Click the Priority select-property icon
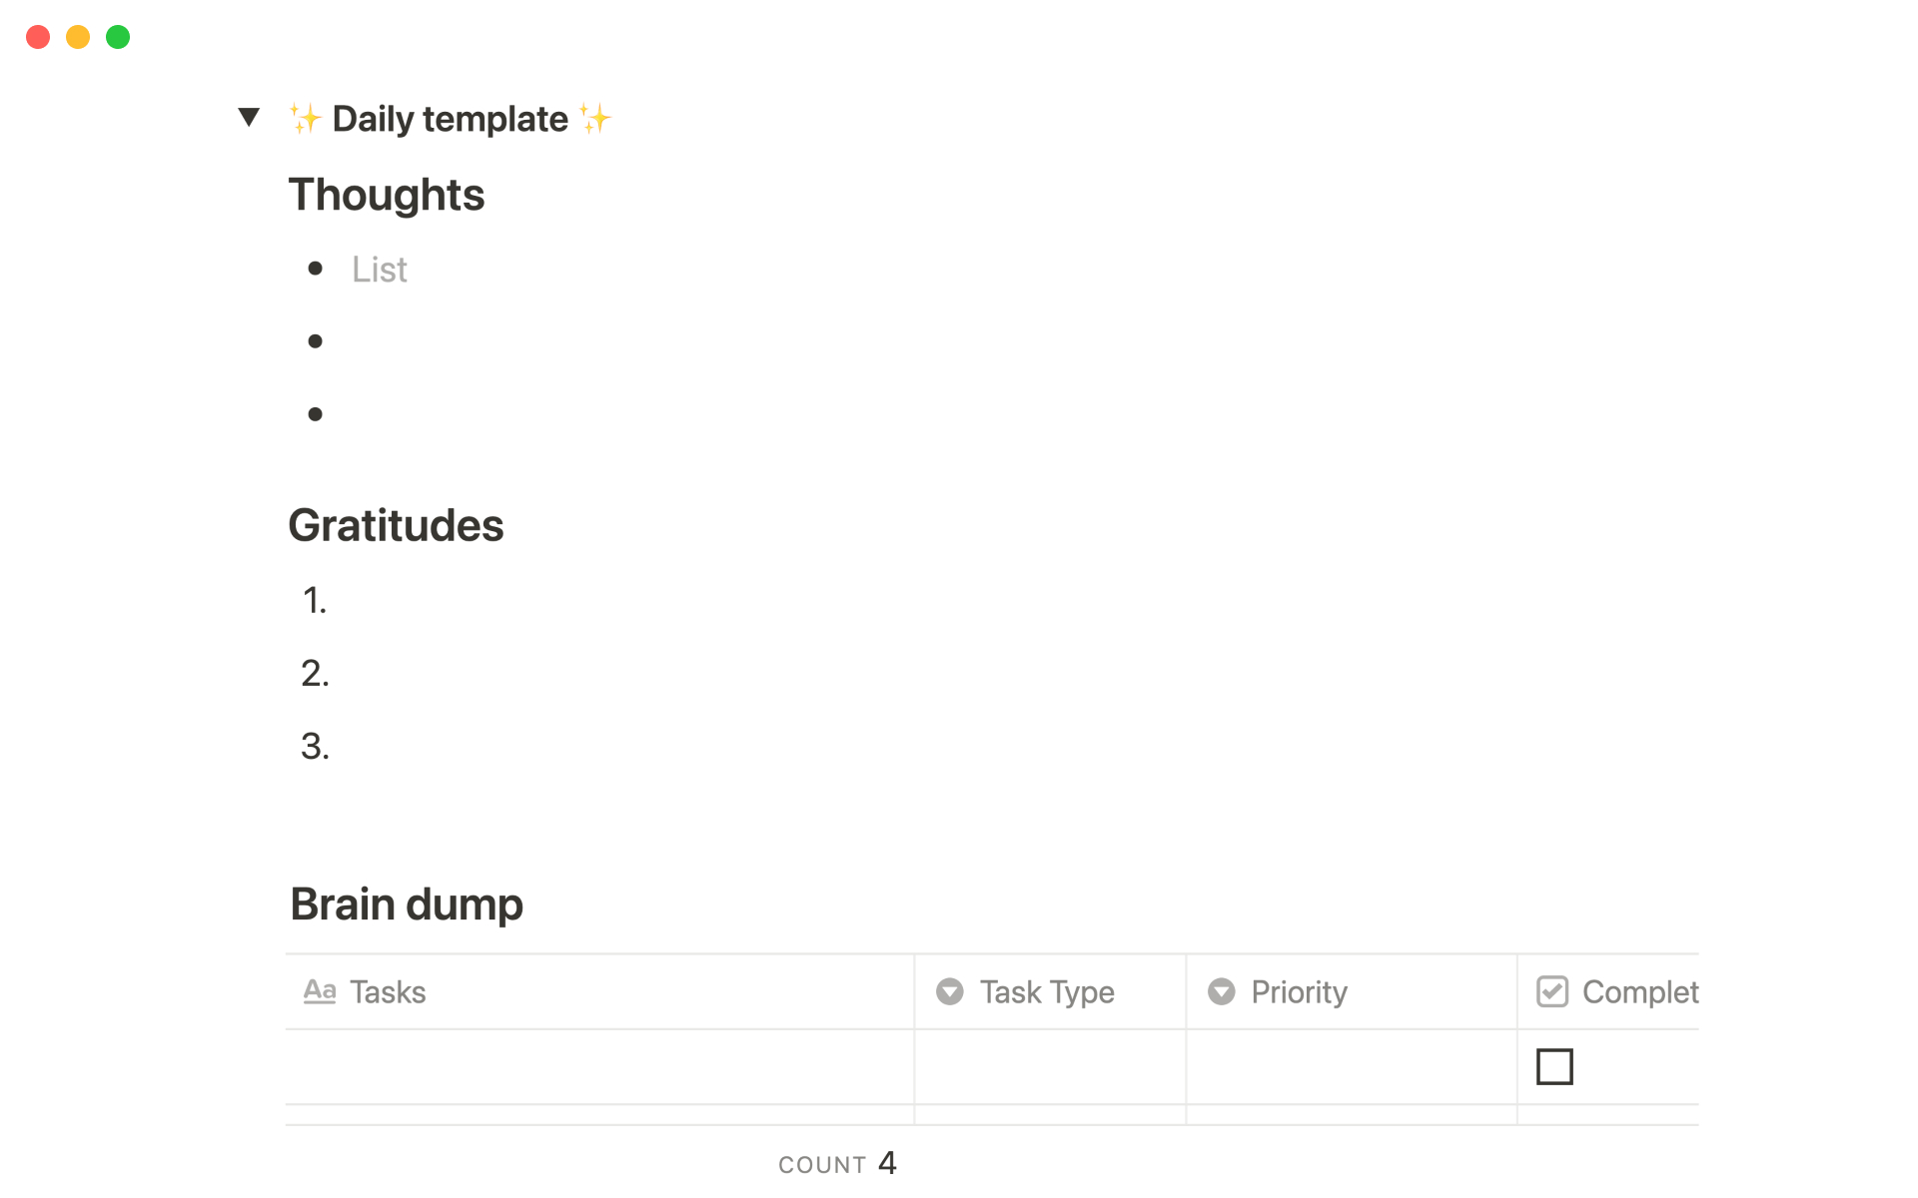This screenshot has width=1918, height=1198. tap(1221, 991)
